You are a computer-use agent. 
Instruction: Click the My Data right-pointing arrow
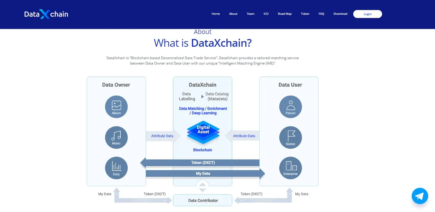click(x=205, y=174)
